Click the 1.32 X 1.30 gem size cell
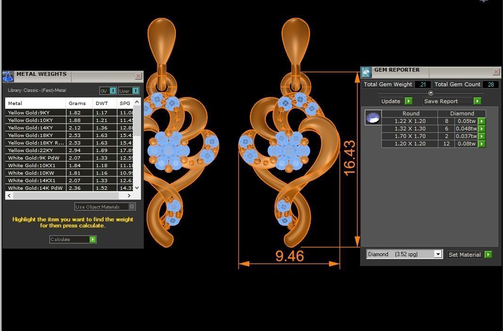Image resolution: width=503 pixels, height=331 pixels. [x=410, y=129]
